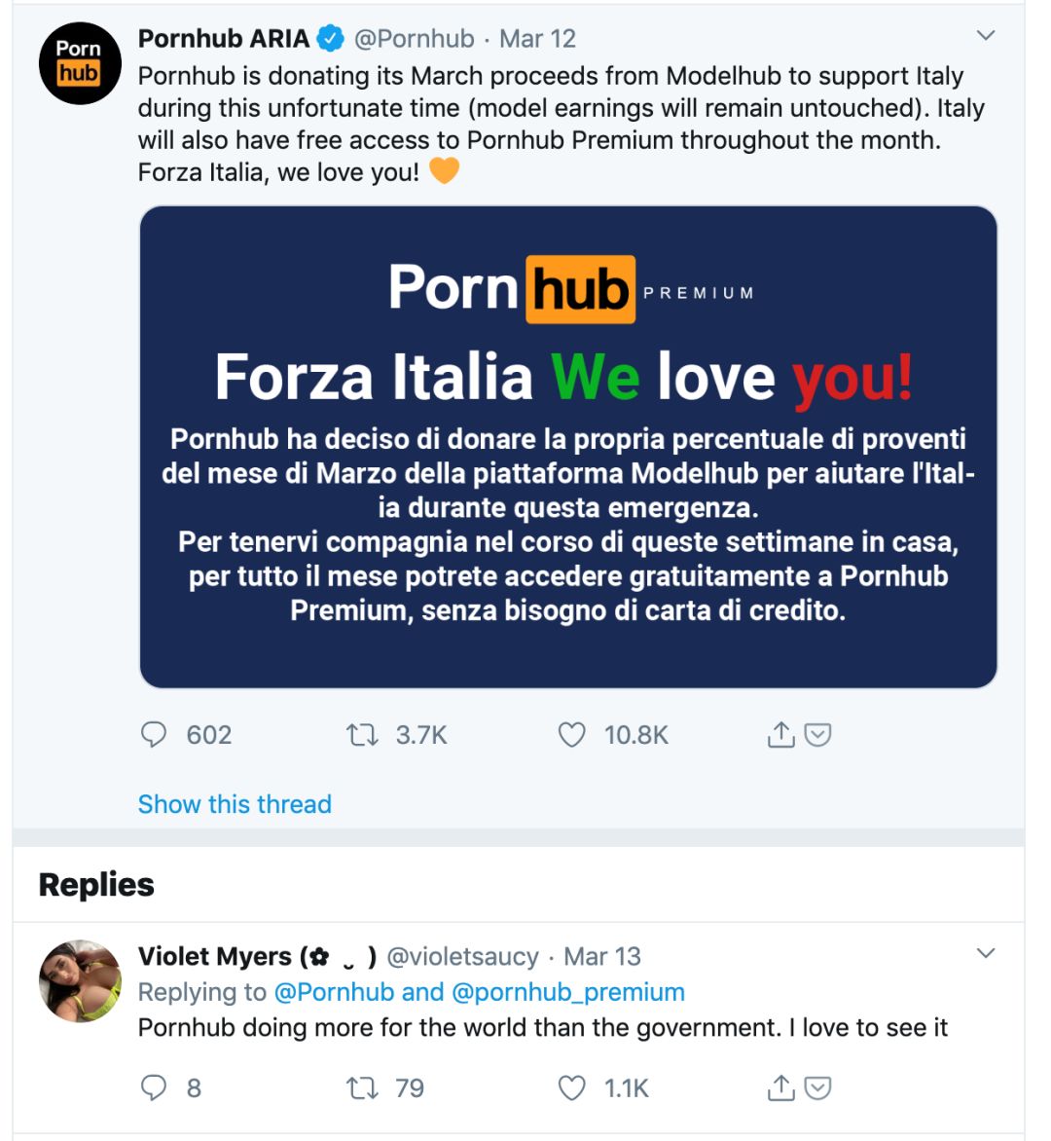Reply to the Violet Myers tweet

tap(154, 1087)
